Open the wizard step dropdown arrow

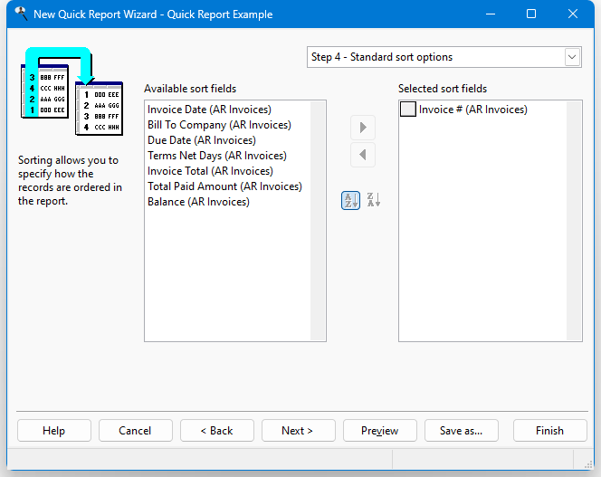click(x=572, y=57)
